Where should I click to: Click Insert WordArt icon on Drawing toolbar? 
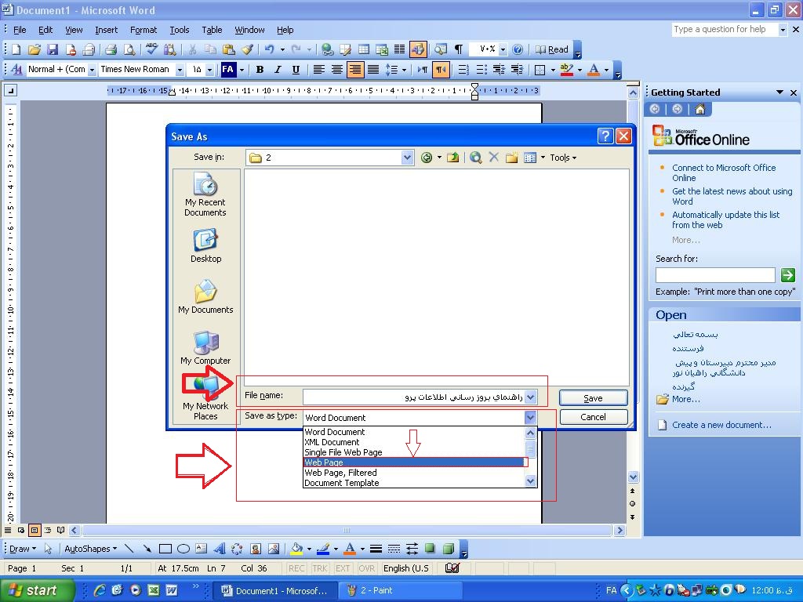220,549
